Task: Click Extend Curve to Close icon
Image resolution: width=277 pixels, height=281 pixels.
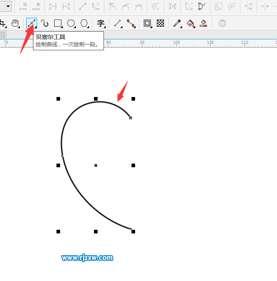Action: tap(189, 6)
